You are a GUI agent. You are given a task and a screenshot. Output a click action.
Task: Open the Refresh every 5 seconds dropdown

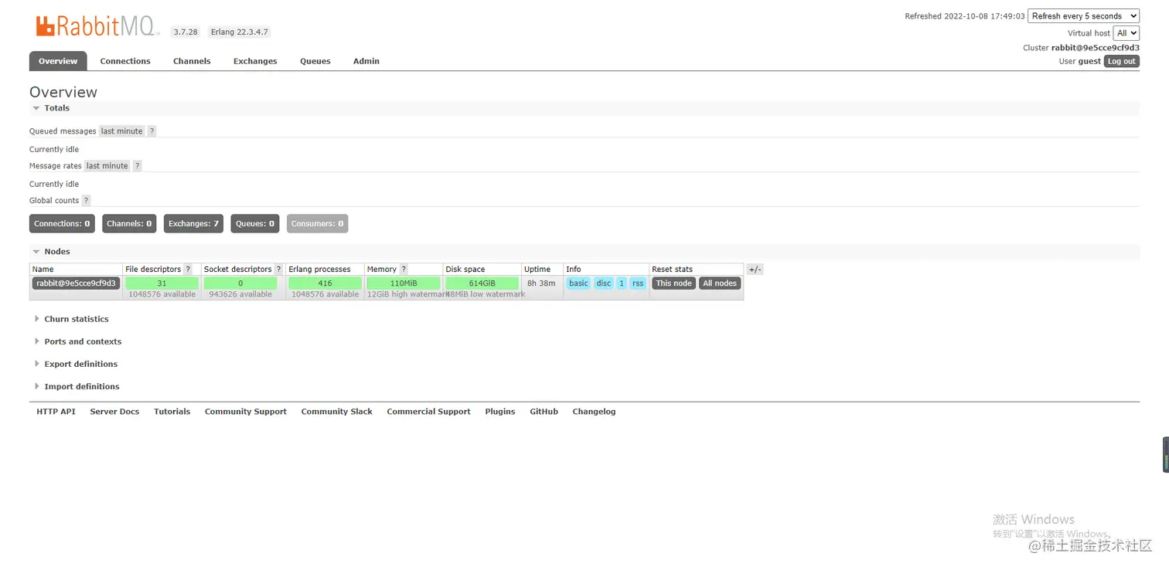1083,16
